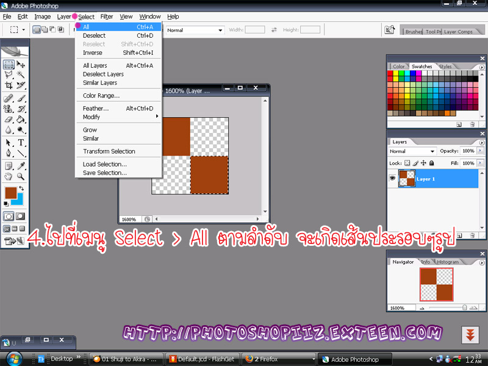
Task: Select the Pen tool
Action: click(x=9, y=153)
